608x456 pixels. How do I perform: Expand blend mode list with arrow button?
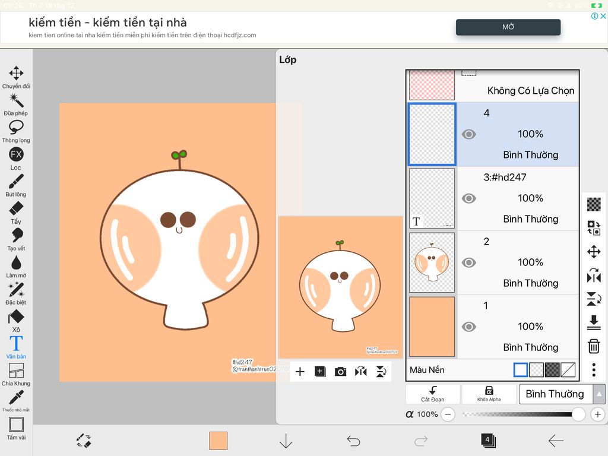point(599,394)
